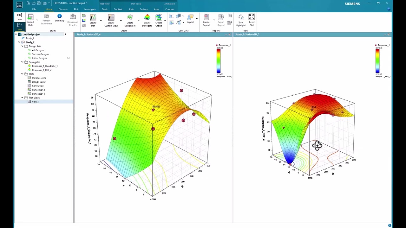Collapse the Plots folder
406x228 pixels.
(22, 74)
